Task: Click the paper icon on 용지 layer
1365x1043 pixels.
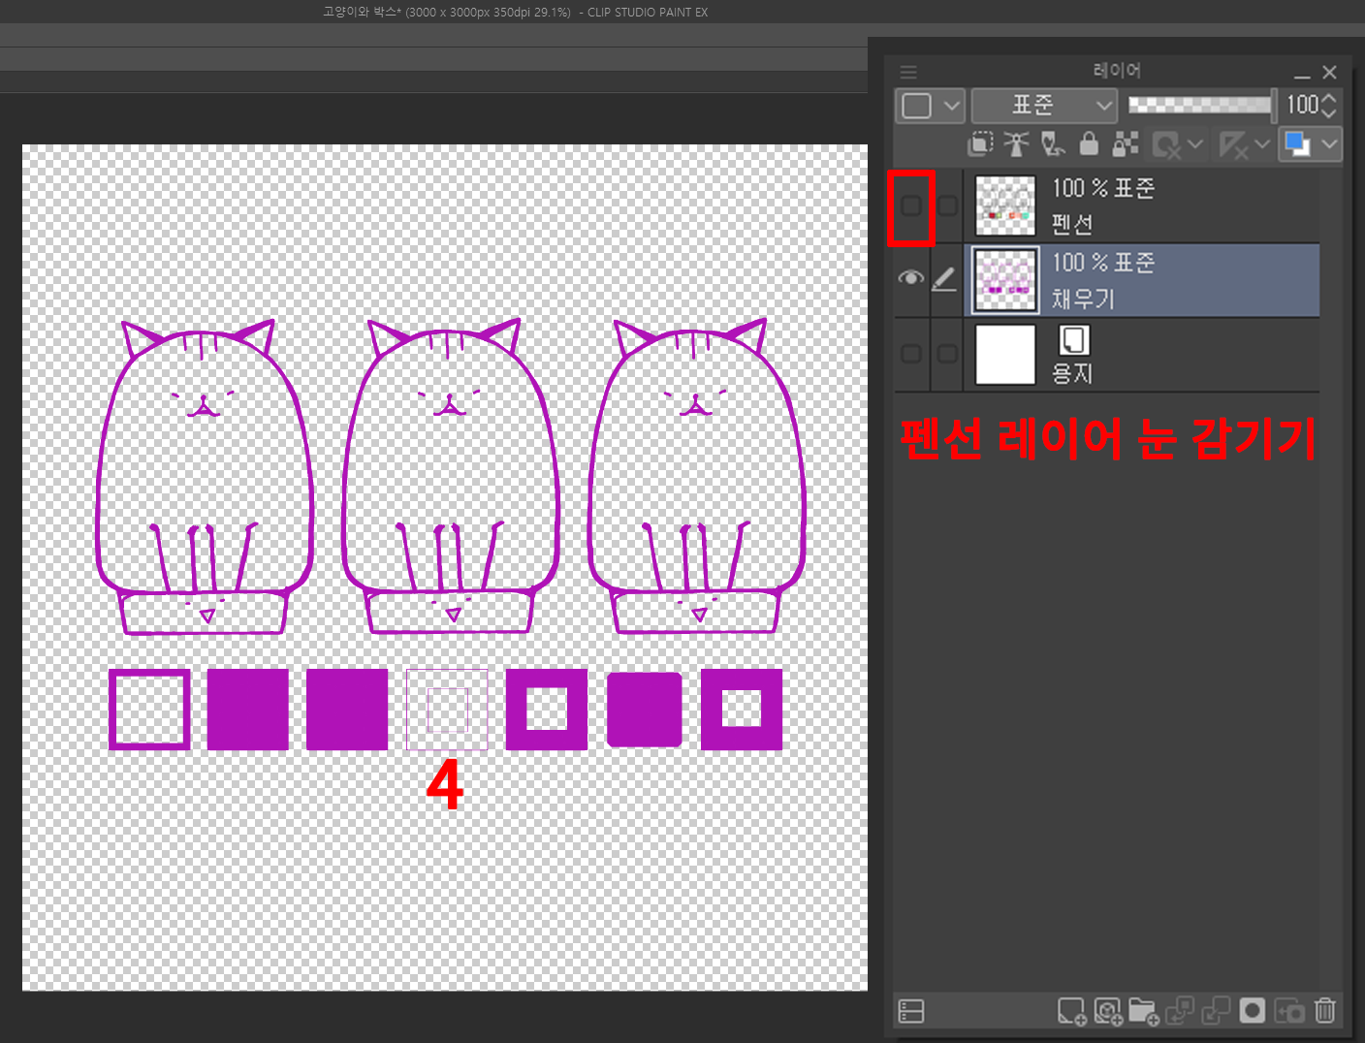Action: pos(1073,340)
